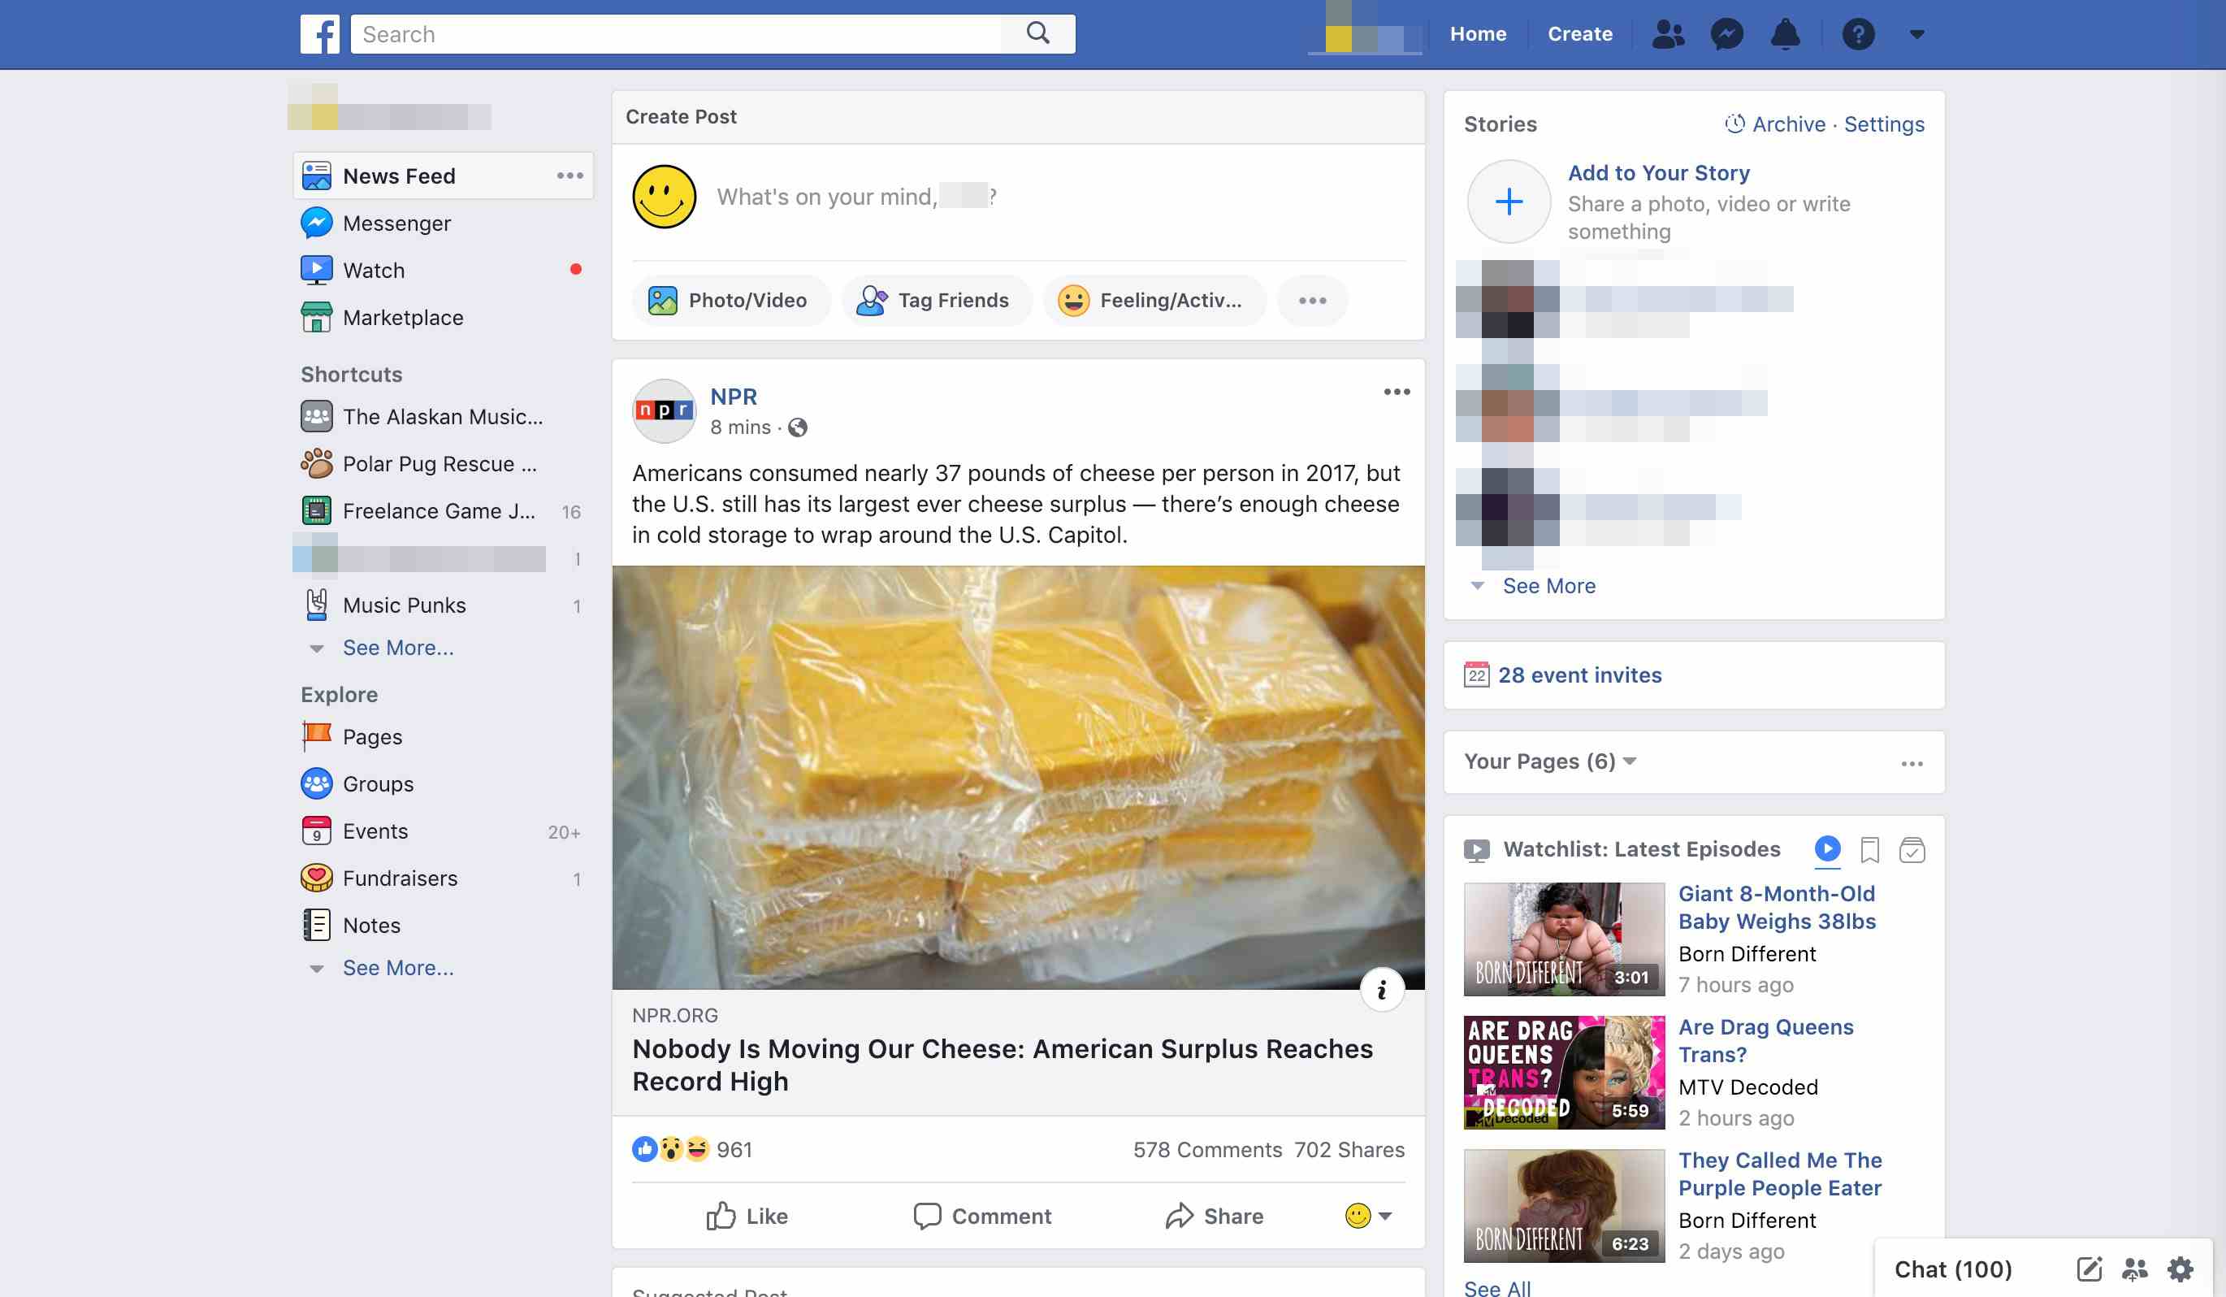Click Tag Friends button

point(937,301)
